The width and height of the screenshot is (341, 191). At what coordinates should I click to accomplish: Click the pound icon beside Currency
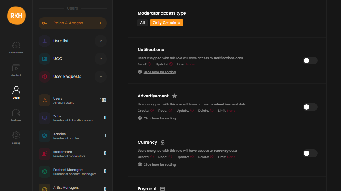coord(163,142)
